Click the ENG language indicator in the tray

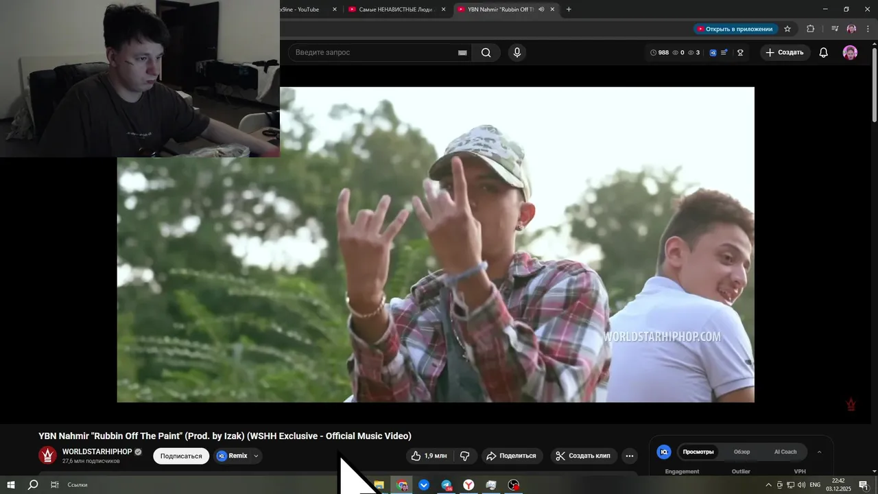[x=815, y=485]
